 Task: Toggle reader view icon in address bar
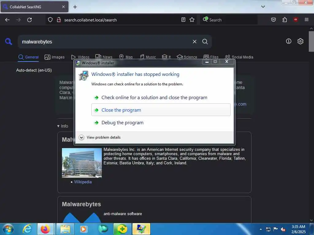(x=183, y=20)
